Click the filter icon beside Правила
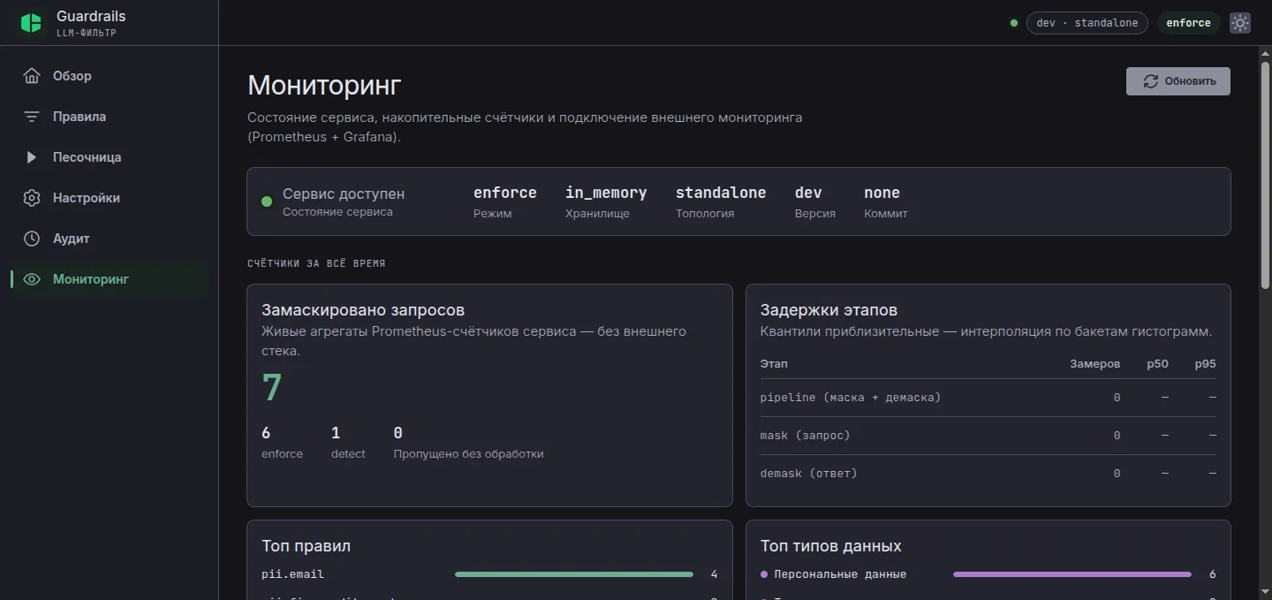Image resolution: width=1272 pixels, height=600 pixels. click(32, 117)
